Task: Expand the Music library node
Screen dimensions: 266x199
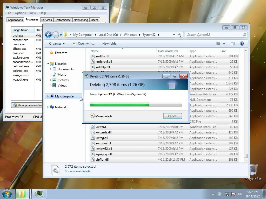Action: click(x=50, y=74)
